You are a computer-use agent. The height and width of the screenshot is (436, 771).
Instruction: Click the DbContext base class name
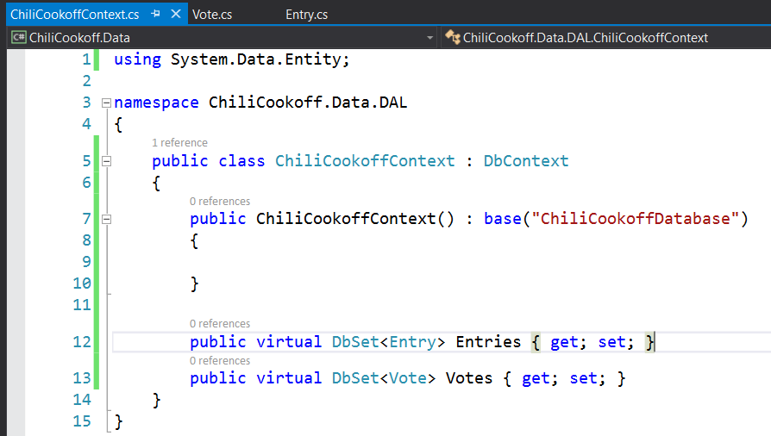point(525,161)
